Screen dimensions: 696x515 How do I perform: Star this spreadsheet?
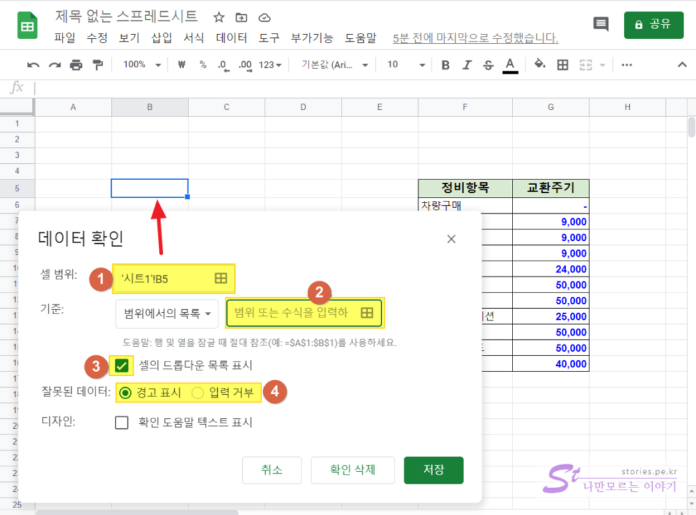click(x=218, y=17)
